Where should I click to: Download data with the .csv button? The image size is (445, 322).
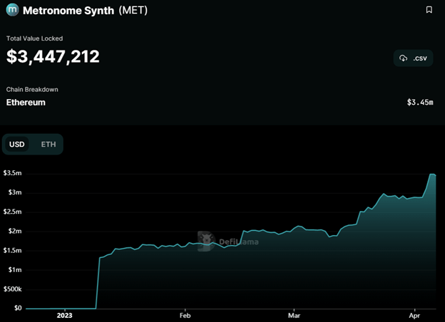click(x=413, y=58)
